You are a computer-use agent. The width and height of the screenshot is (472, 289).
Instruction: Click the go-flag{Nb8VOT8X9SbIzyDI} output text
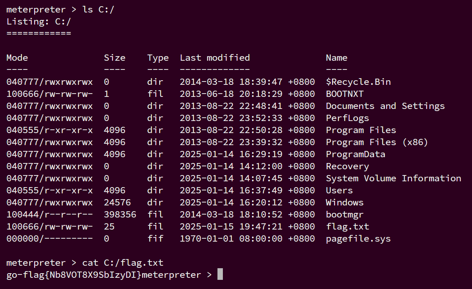point(74,275)
